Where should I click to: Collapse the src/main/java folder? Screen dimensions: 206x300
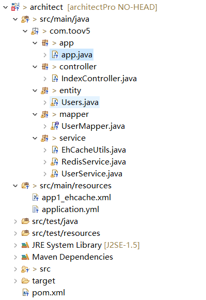pos(15,19)
